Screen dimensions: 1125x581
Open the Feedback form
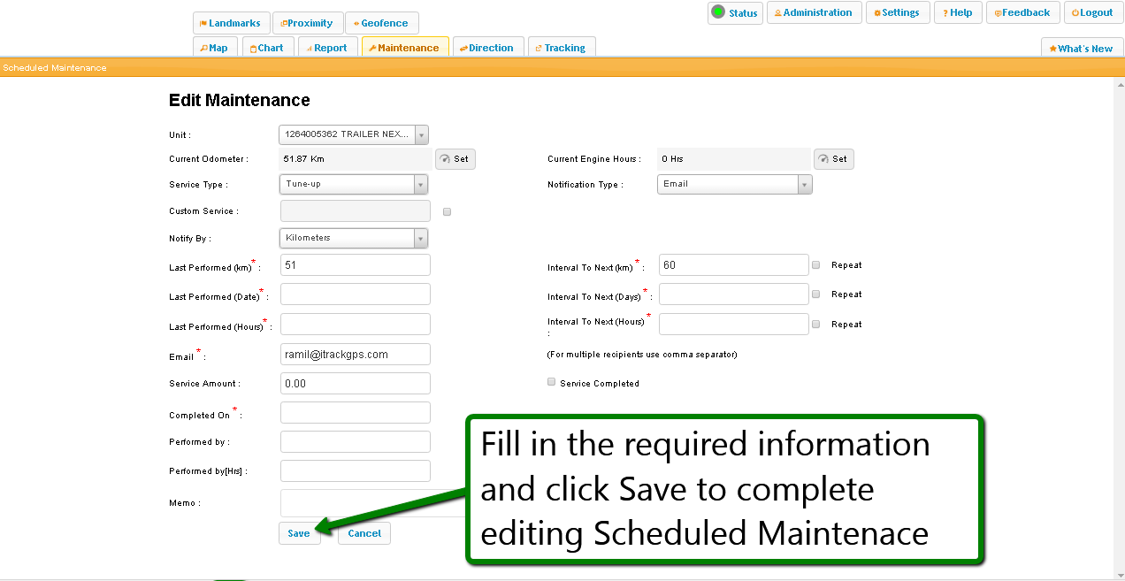click(x=1022, y=12)
